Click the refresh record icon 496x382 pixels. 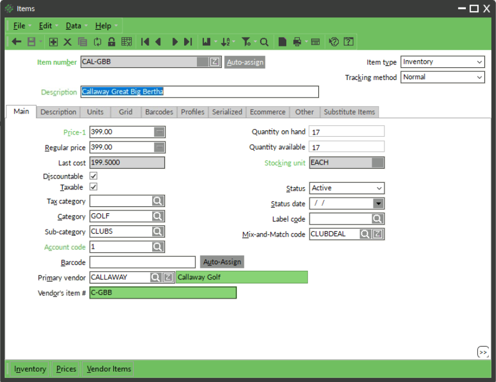pyautogui.click(x=98, y=42)
